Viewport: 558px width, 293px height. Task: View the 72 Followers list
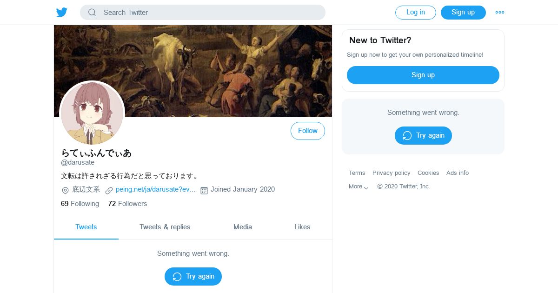pos(127,204)
